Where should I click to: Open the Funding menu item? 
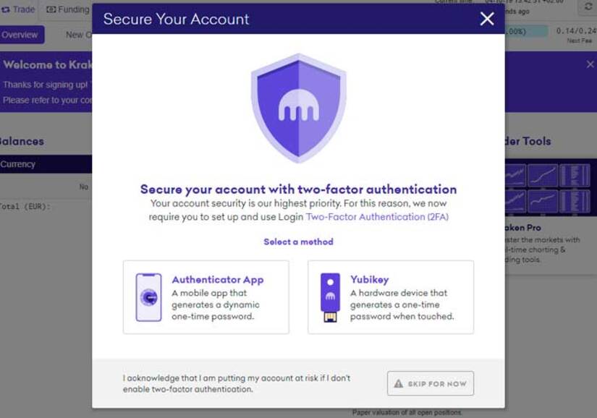[x=68, y=9]
